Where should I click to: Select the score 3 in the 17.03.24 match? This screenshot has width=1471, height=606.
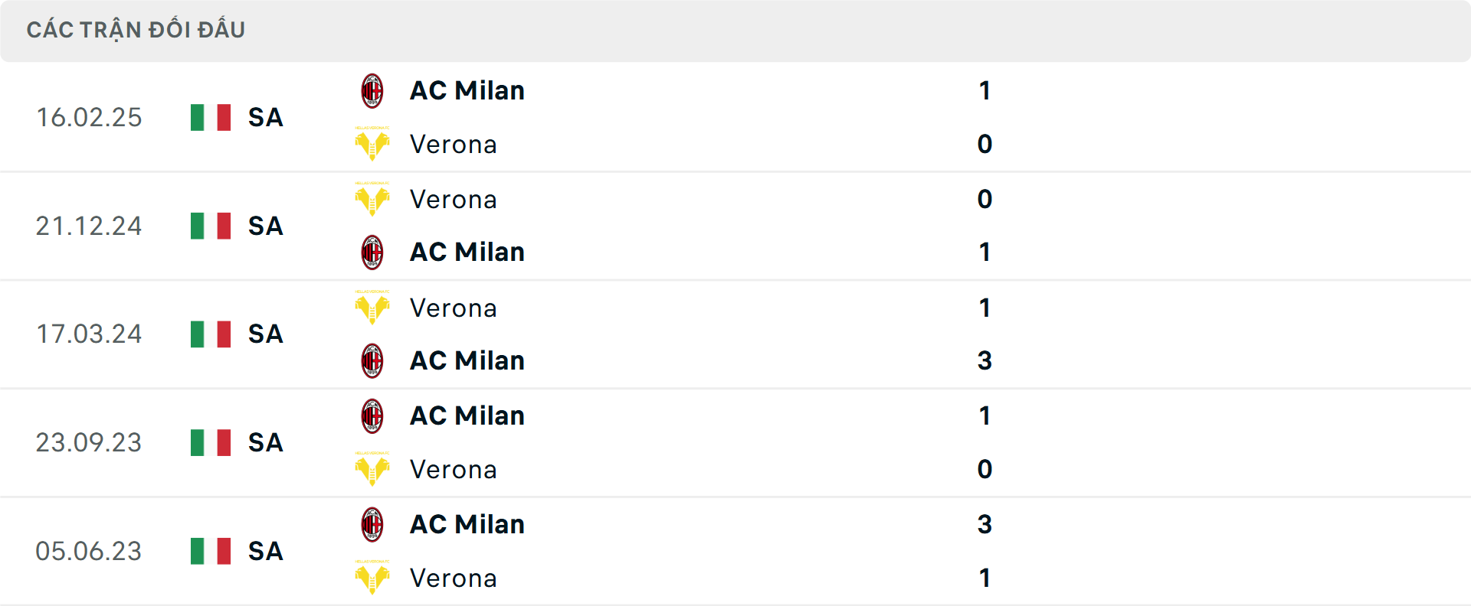(985, 360)
